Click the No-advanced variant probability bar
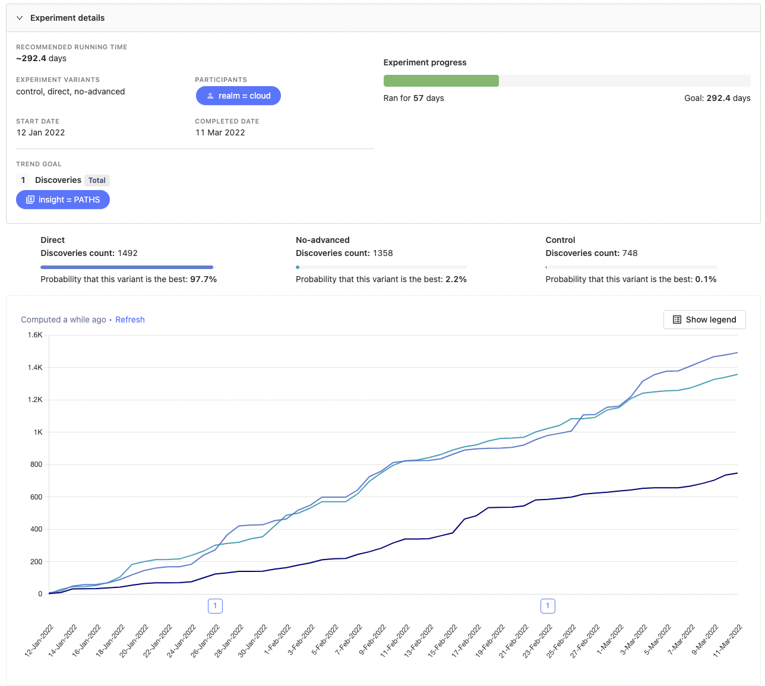Image resolution: width=765 pixels, height=686 pixels. [381, 267]
